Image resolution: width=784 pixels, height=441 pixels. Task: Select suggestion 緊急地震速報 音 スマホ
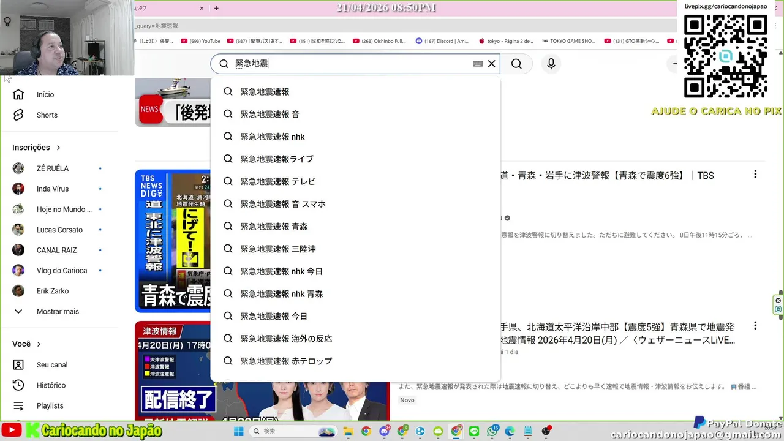(355, 204)
